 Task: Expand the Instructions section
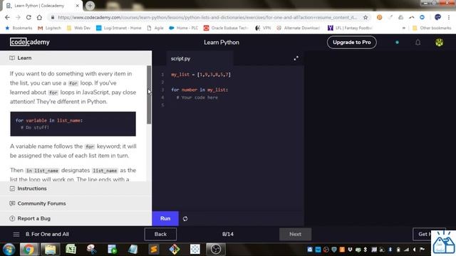76,188
